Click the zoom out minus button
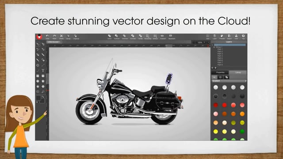Viewport: 283px width, 159px height. pos(194,42)
